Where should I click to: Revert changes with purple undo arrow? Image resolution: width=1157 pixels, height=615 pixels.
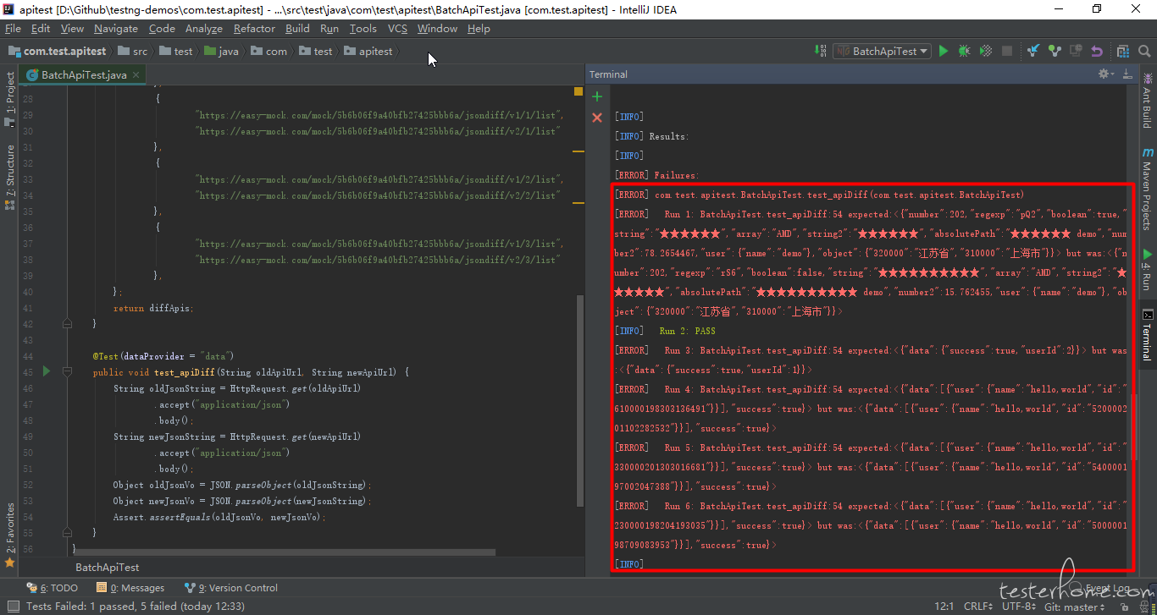click(1097, 51)
